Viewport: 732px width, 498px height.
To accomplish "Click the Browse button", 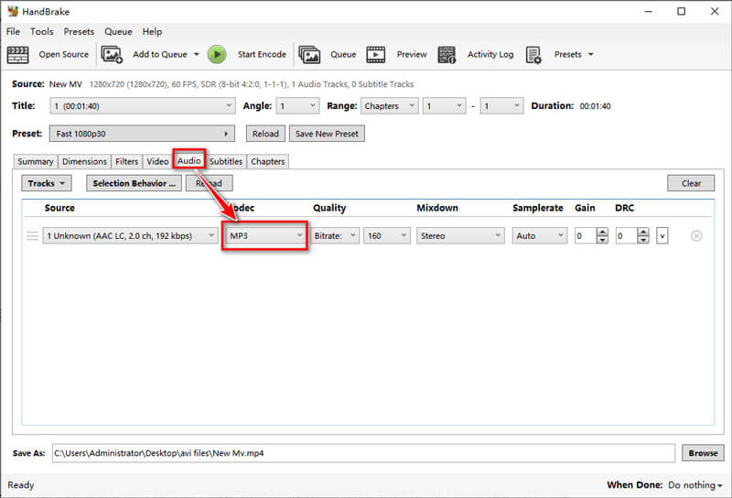I will point(703,453).
